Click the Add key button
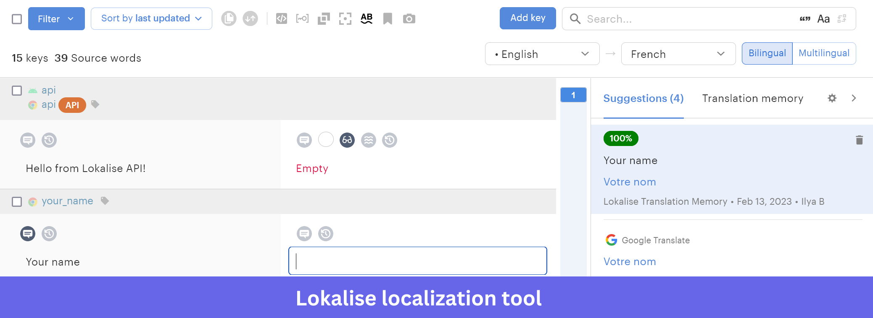Viewport: 873px width, 318px height. click(x=528, y=18)
